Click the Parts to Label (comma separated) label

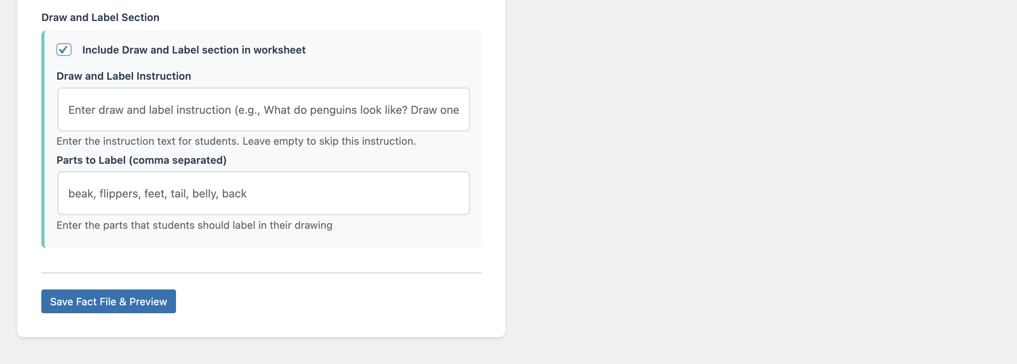click(x=141, y=160)
